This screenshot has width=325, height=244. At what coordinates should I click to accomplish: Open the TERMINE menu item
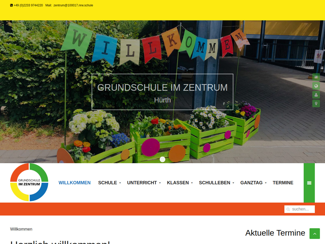click(x=283, y=183)
